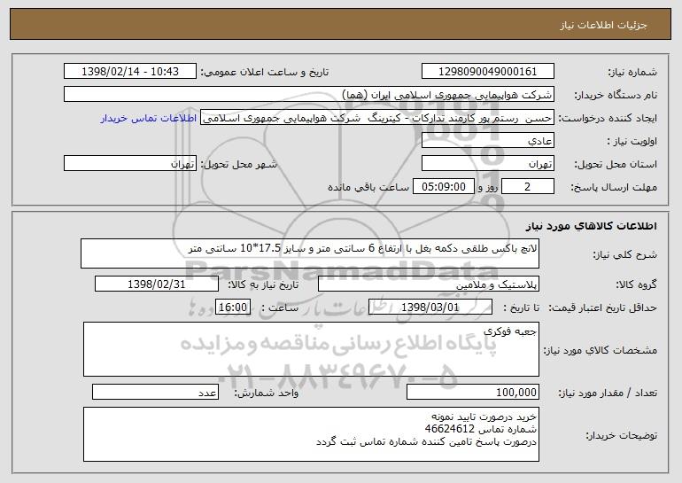Click the priority field showing عادی
Image resolution: width=682 pixels, height=483 pixels.
coord(487,141)
